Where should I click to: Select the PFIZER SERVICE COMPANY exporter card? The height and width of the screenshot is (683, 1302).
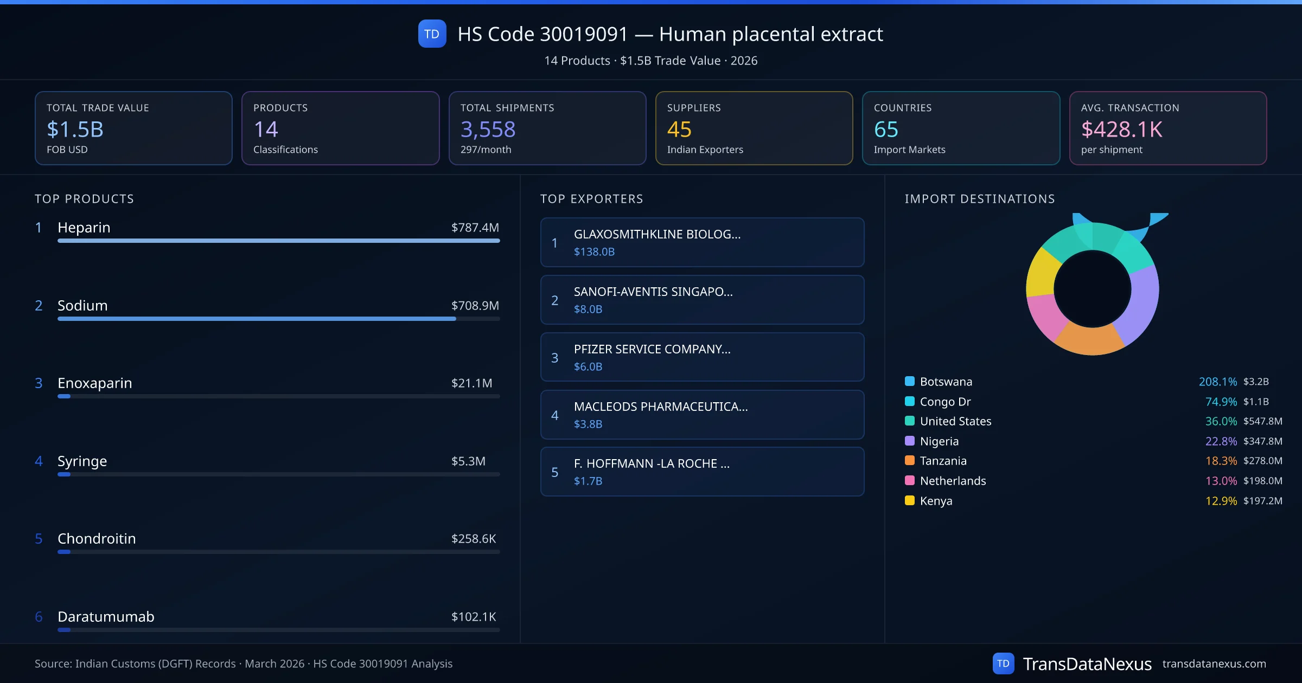pyautogui.click(x=702, y=357)
